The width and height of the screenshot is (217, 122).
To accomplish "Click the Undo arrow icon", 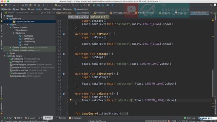I will pyautogui.click(x=14, y=5).
